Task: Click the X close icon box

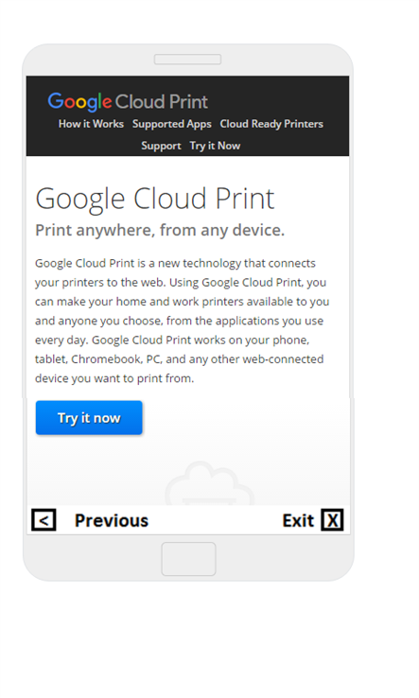Action: pos(332,520)
